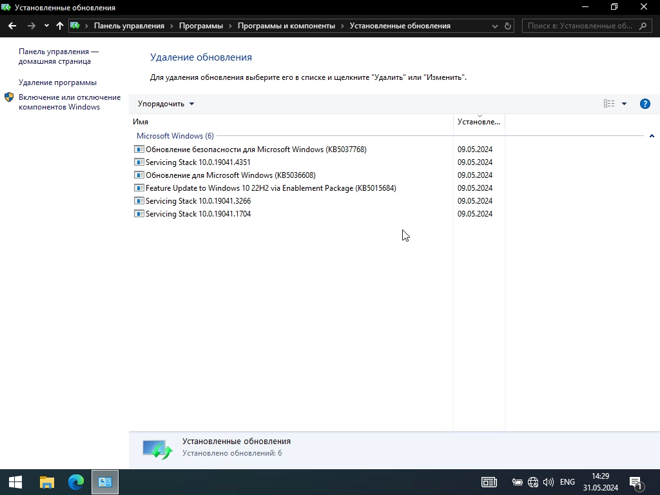Open 'Включение или отключение компонентов Windows'
The image size is (660, 495).
[x=70, y=102]
